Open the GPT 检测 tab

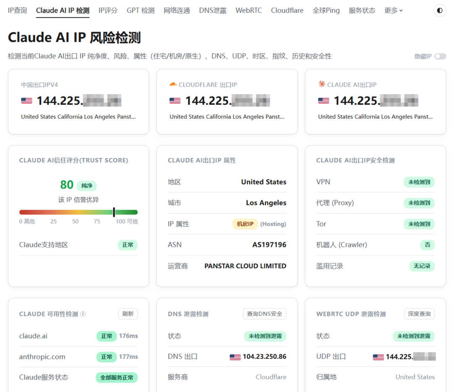pos(141,10)
